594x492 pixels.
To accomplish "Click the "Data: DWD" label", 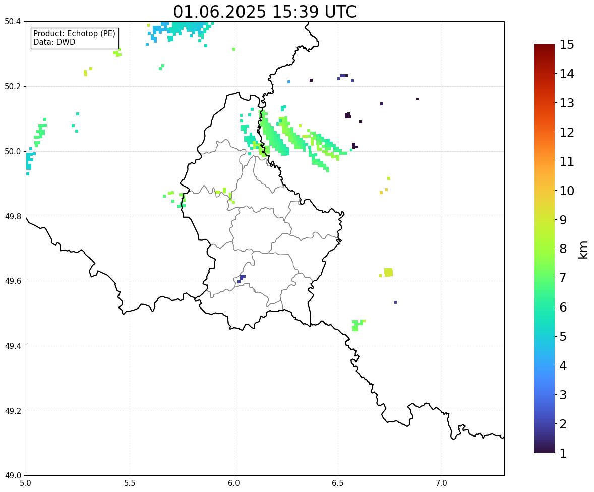I will 54,42.
